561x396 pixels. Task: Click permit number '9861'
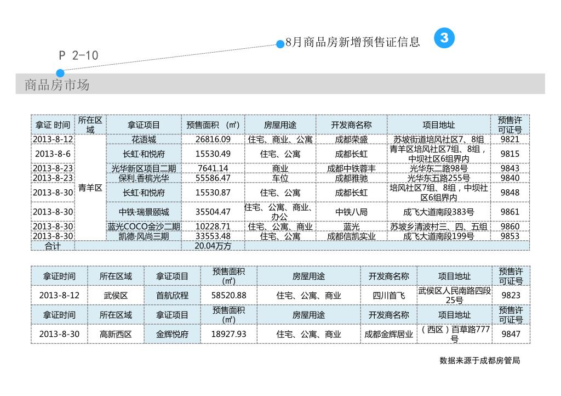[x=510, y=212]
